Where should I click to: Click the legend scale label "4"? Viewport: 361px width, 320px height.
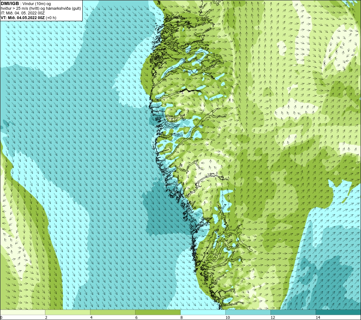click(x=91, y=317)
